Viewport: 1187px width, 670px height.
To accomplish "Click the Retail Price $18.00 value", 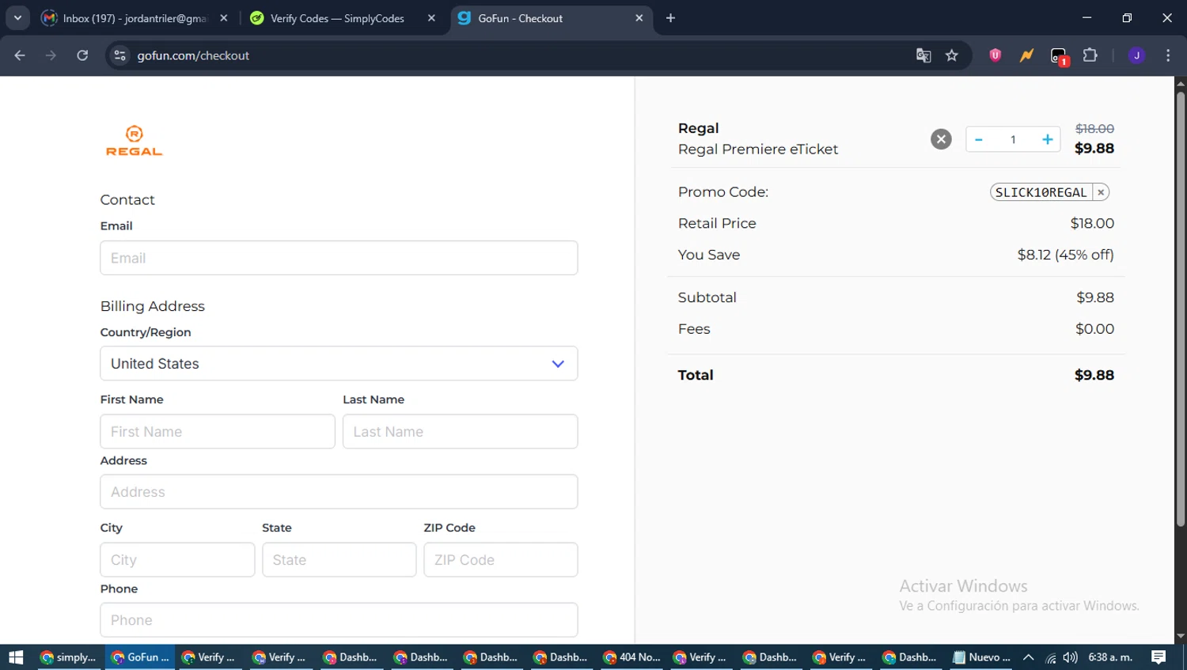I will 1092,223.
